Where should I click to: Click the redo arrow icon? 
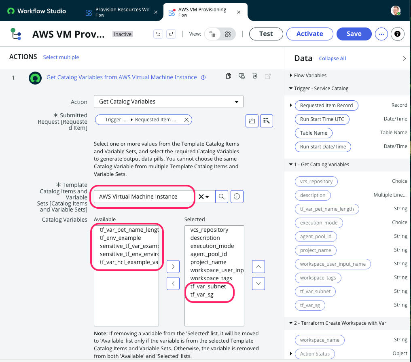click(x=171, y=34)
